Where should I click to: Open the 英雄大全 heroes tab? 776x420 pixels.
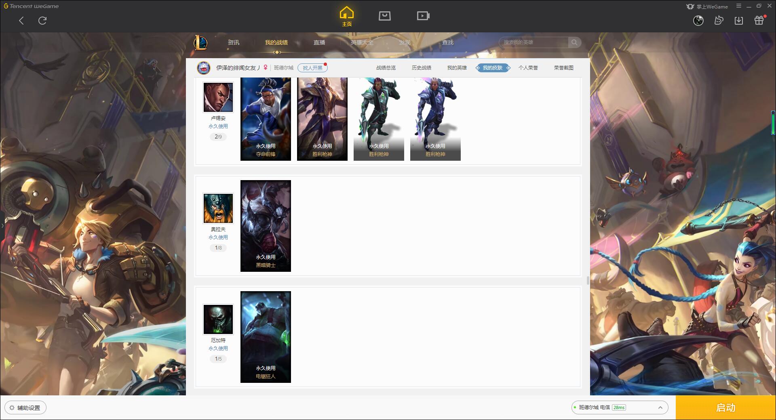click(362, 42)
